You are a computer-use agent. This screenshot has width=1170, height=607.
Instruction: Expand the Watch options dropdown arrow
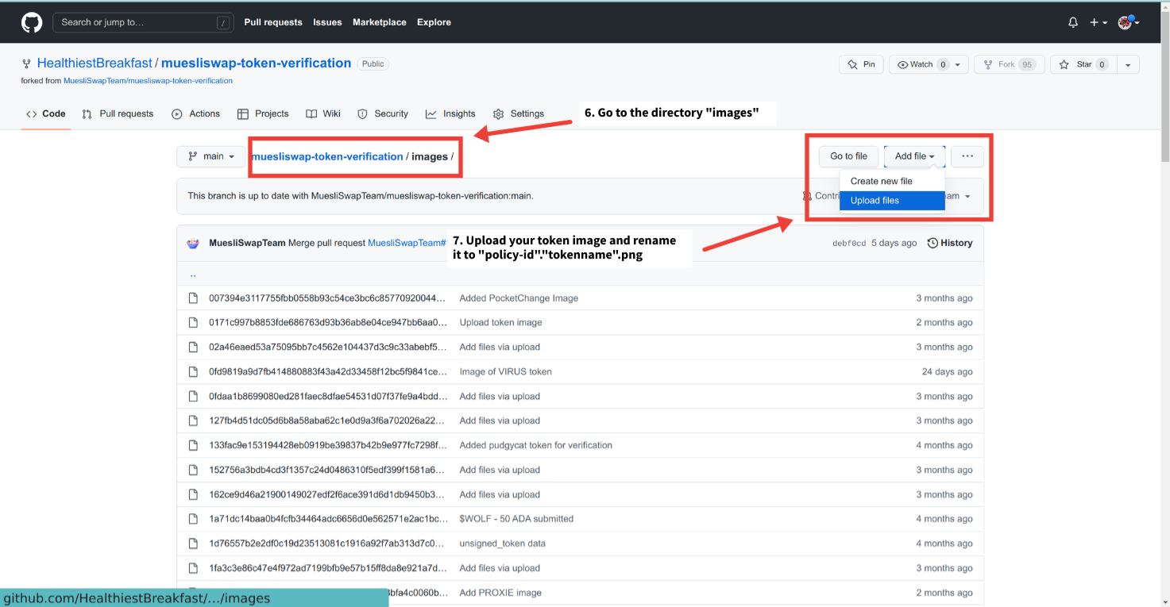coord(960,64)
